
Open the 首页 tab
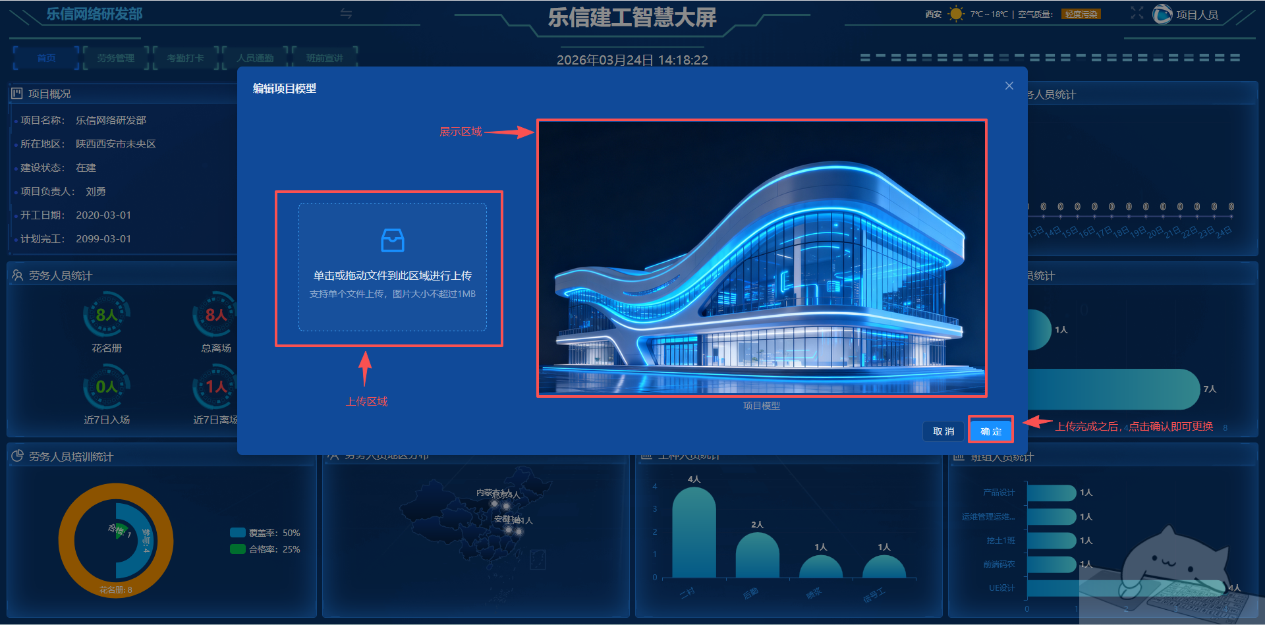click(x=46, y=58)
